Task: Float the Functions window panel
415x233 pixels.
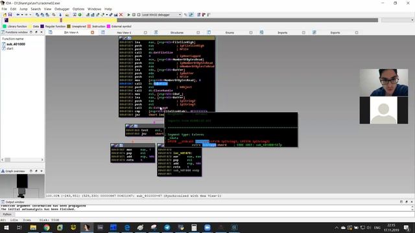Action: pos(36,32)
